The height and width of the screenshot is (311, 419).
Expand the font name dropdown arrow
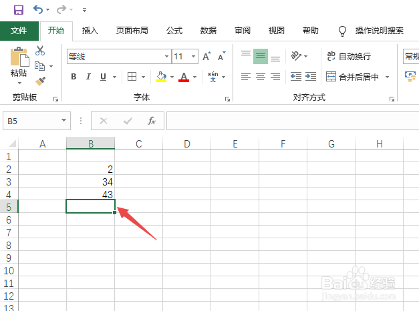pos(167,56)
